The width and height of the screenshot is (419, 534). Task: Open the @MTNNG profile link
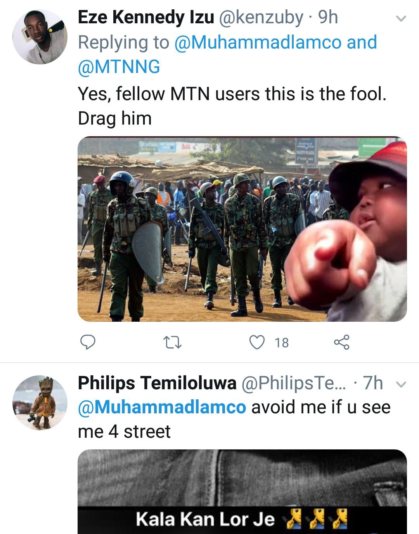(119, 67)
